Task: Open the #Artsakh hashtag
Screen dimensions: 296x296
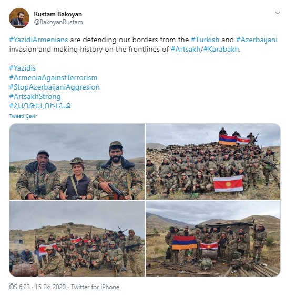Action: 186,50
